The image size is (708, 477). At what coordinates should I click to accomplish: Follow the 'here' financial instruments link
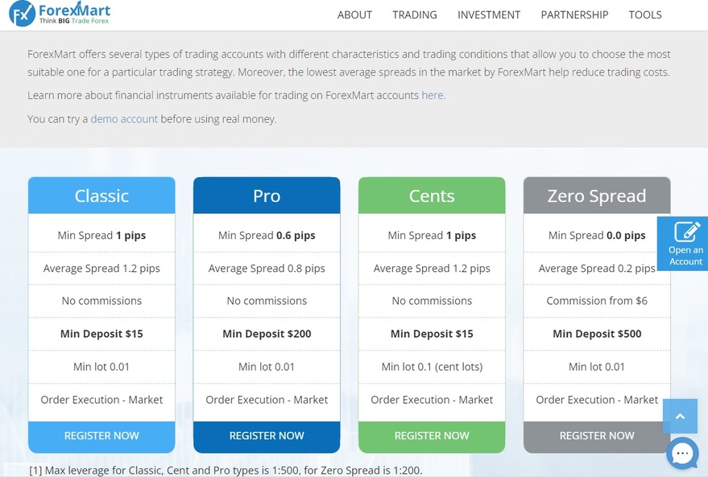(432, 95)
